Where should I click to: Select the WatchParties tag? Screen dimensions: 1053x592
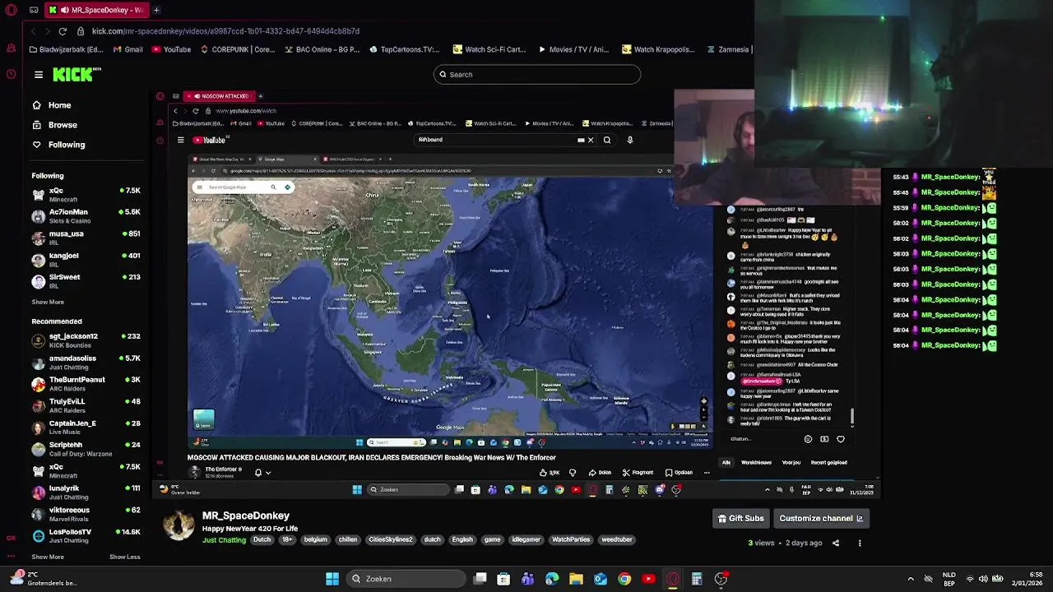pyautogui.click(x=571, y=540)
